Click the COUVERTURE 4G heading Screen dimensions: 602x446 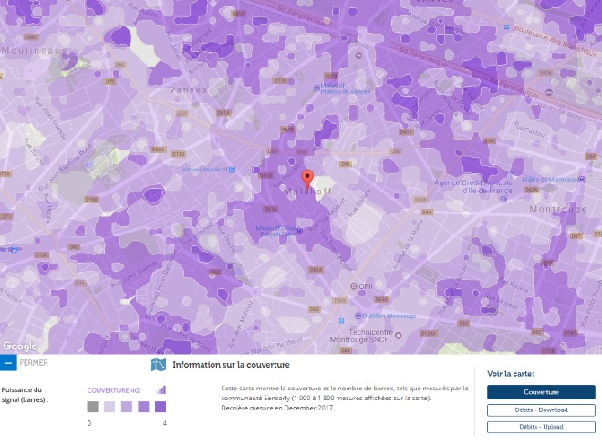pyautogui.click(x=113, y=390)
